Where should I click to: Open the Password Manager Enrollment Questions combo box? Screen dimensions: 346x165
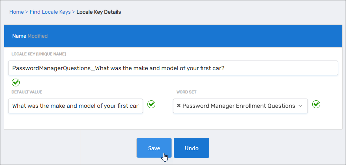[239, 106]
